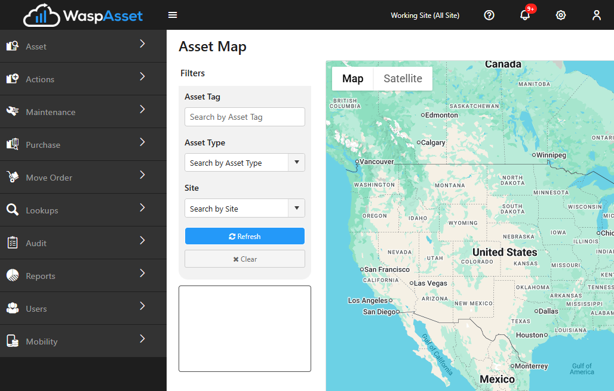Click San Diego on the map
Screen dimensions: 614x391
[381, 312]
